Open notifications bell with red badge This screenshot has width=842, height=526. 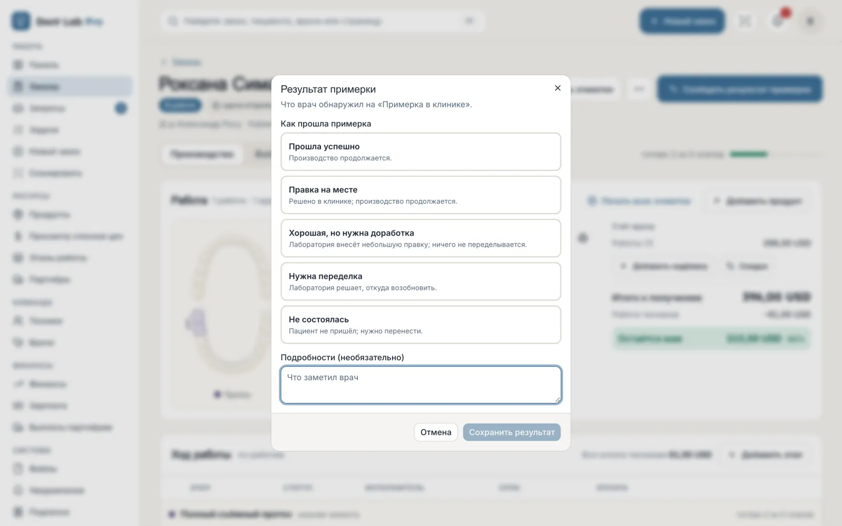(778, 21)
